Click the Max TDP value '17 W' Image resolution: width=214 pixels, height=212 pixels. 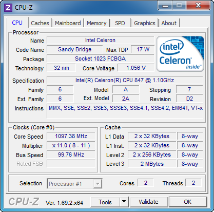coord(143,49)
